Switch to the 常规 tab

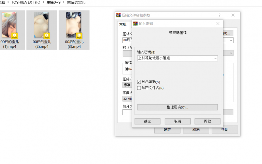click(x=123, y=24)
